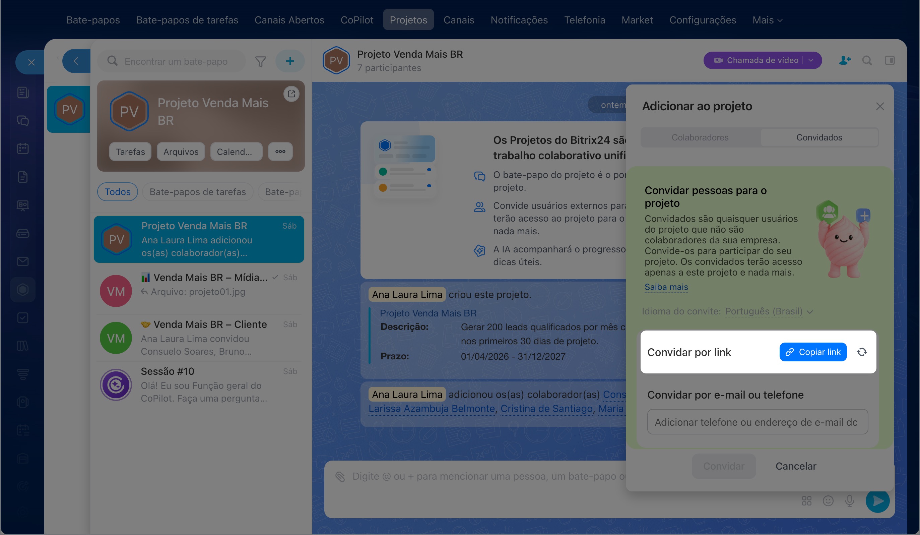
Task: Open the emoji picker smiley icon
Action: click(828, 501)
